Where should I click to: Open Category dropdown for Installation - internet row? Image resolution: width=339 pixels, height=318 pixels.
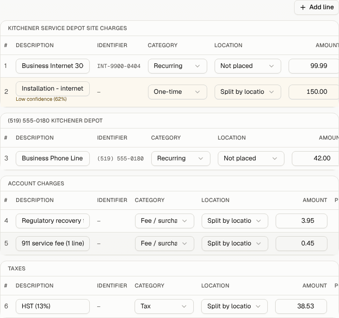tap(177, 92)
